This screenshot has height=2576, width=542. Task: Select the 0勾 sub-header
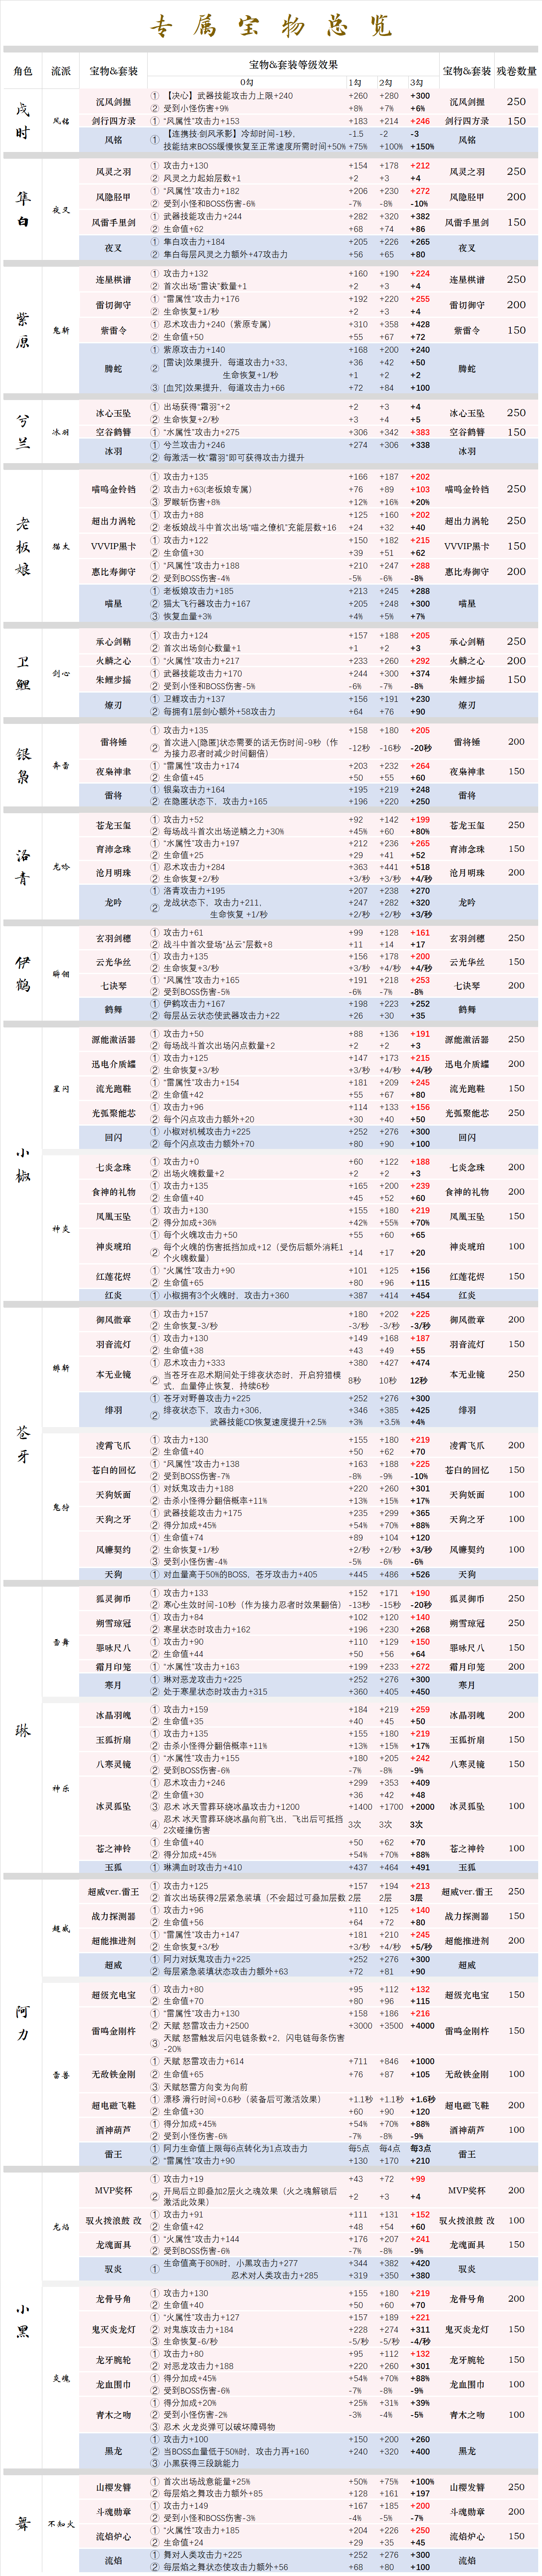point(247,83)
